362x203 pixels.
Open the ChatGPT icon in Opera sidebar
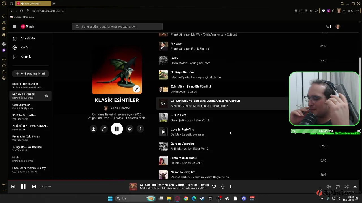pos(4,44)
